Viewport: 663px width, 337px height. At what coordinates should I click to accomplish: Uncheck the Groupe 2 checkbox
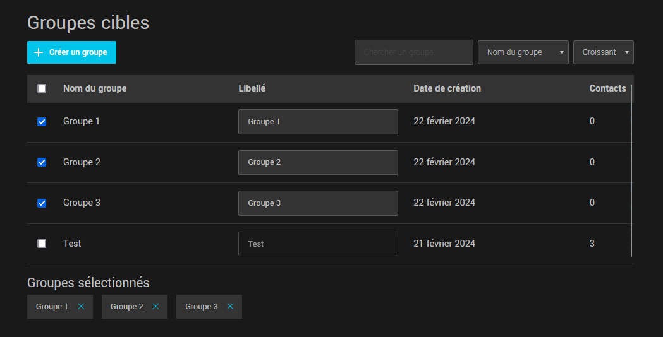tap(42, 162)
